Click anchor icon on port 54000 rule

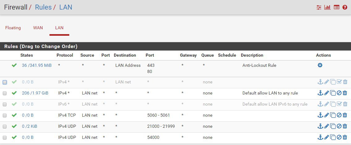[320, 137]
